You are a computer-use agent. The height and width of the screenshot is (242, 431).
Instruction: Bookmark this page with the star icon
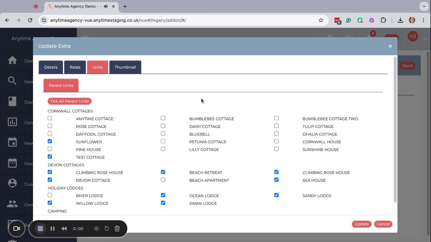point(321,20)
